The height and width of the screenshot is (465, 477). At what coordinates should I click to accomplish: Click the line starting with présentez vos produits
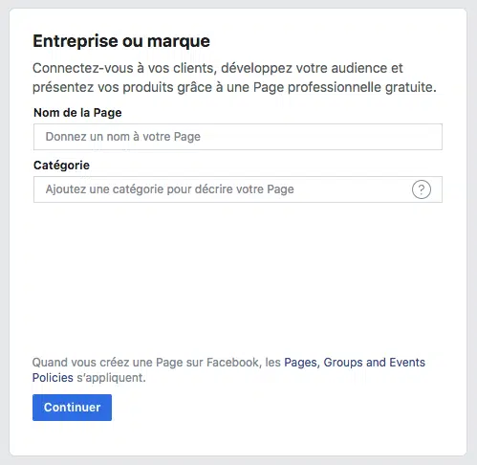coord(234,87)
